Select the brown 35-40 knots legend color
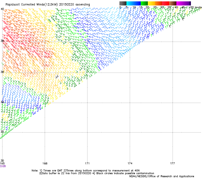Screen dimensions: 203x178 pyautogui.click(x=173, y=3)
